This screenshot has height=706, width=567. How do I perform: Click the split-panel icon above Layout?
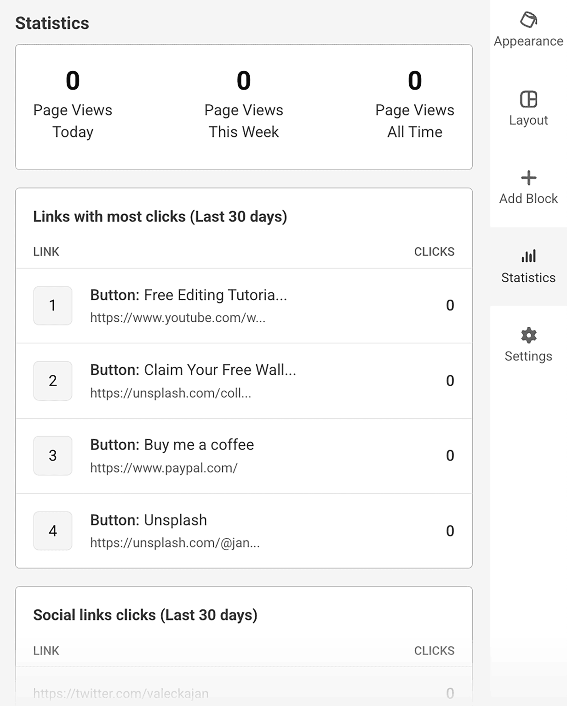(528, 99)
